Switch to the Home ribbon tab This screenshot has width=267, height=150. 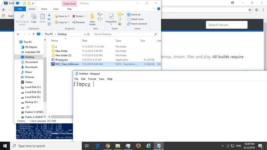click(32, 9)
